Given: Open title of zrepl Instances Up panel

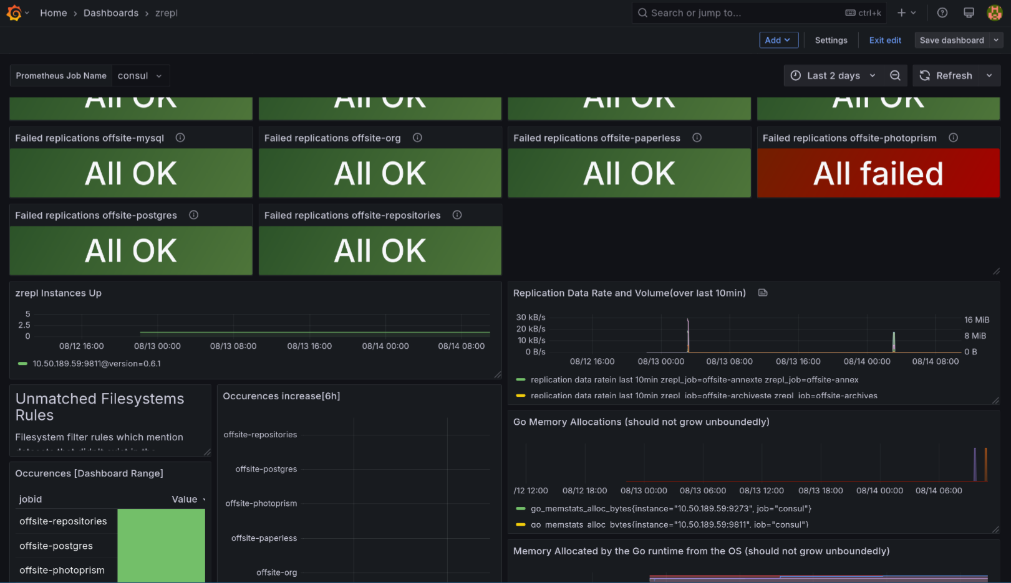Looking at the screenshot, I should click(x=59, y=293).
